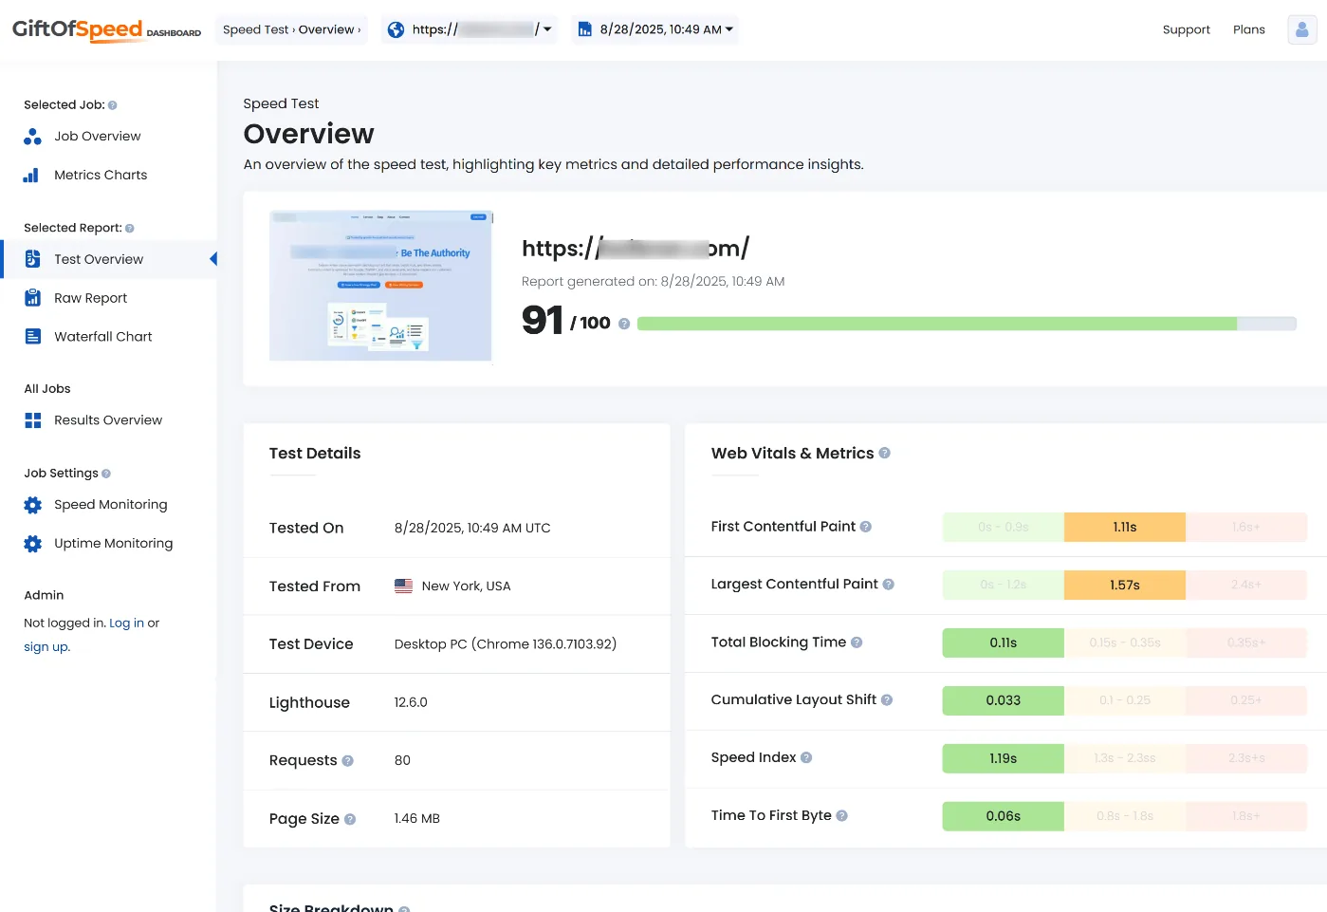Click the Uptime Monitoring gear icon
The height and width of the screenshot is (912, 1327).
pos(32,544)
